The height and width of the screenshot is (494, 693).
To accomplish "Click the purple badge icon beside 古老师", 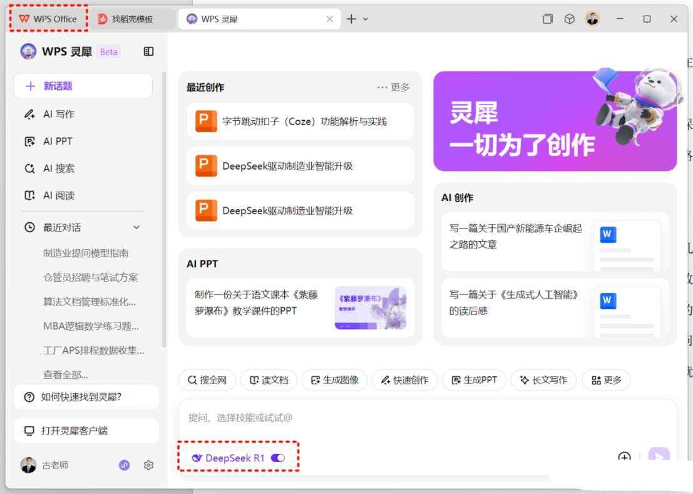I will click(x=125, y=465).
